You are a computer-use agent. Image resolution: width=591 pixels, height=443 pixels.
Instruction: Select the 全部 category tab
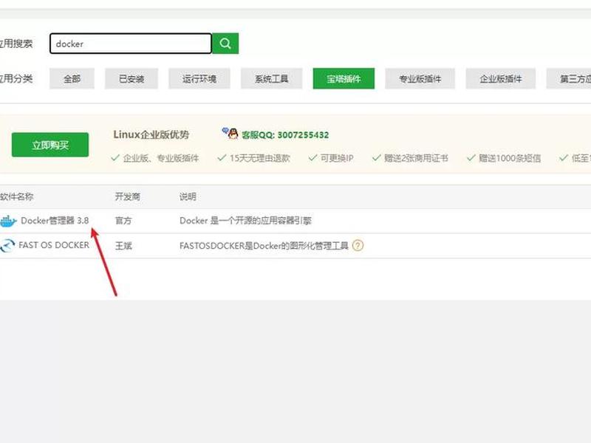tap(72, 79)
